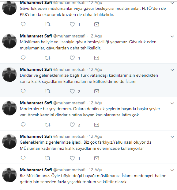177x190 pixels.
Task: Reply to 'Geleneklerimiz genlerimize işledi' tweet
Action: coord(23,158)
